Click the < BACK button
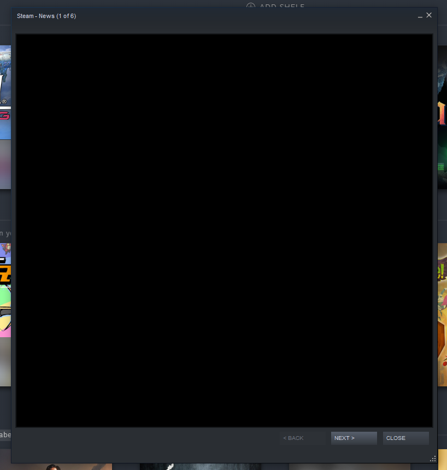 [302, 438]
